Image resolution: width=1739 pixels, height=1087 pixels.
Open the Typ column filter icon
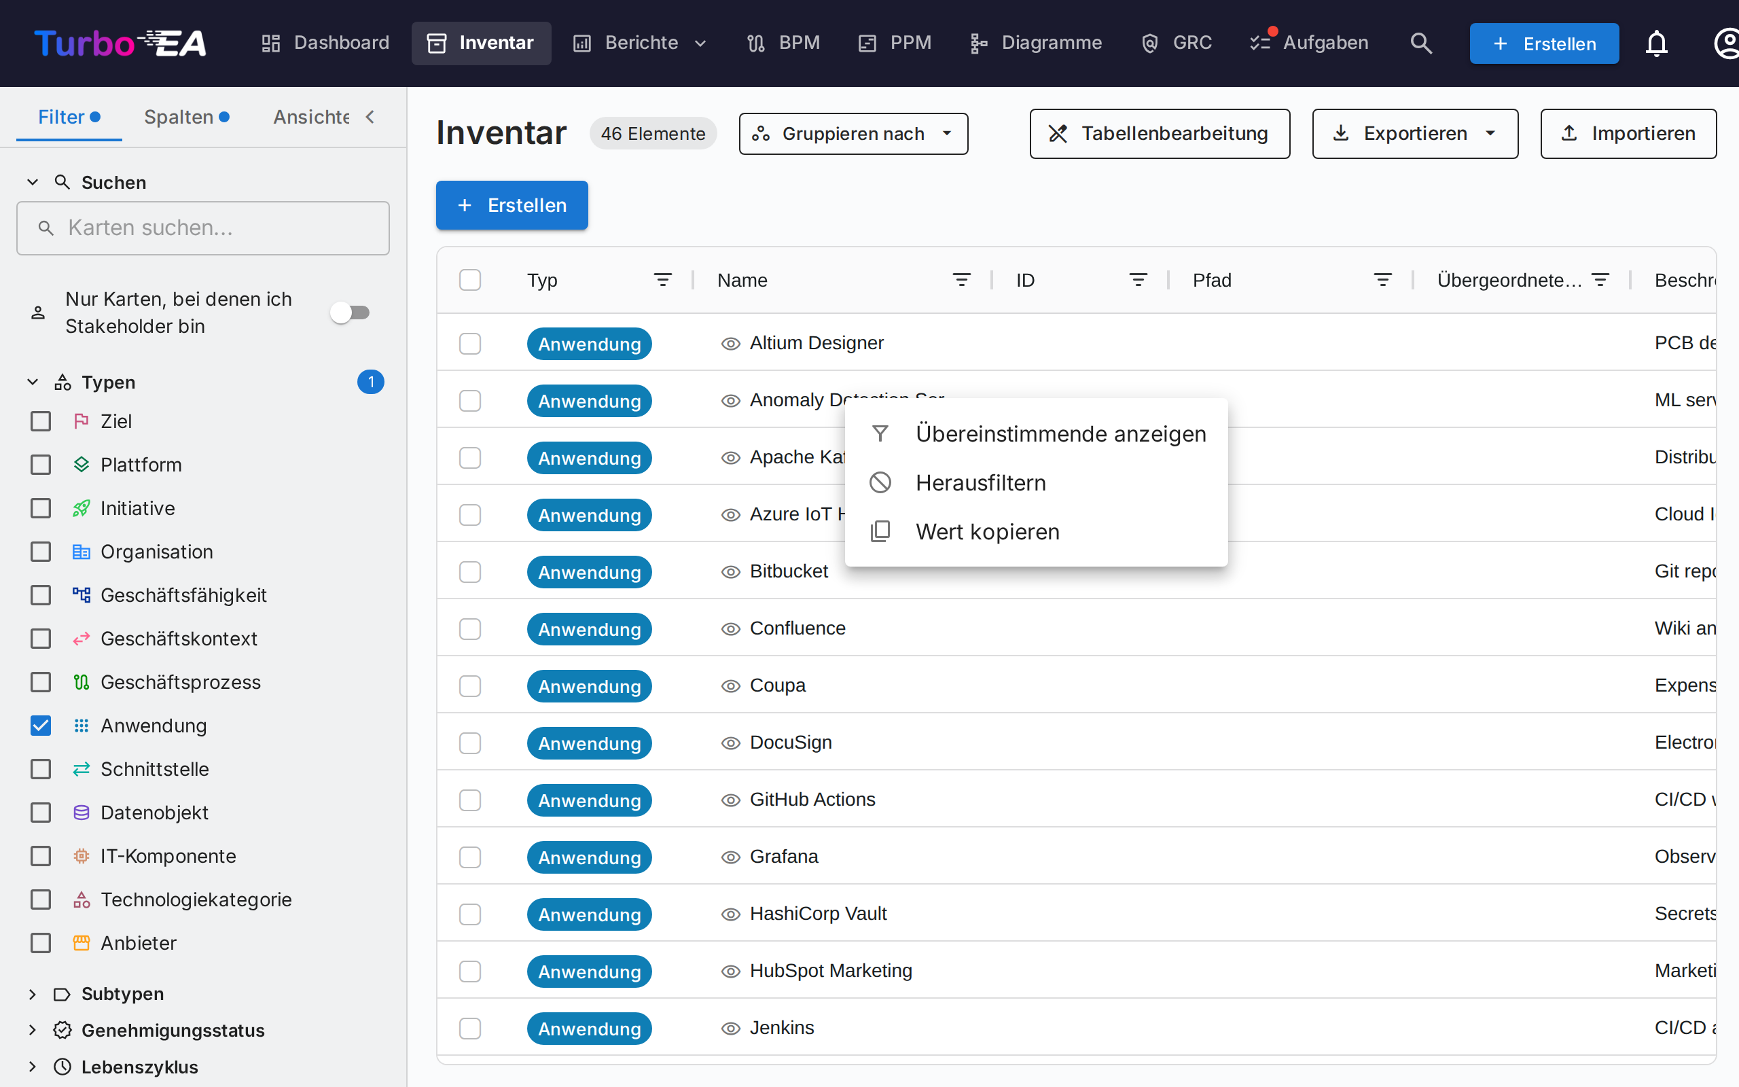click(x=662, y=280)
